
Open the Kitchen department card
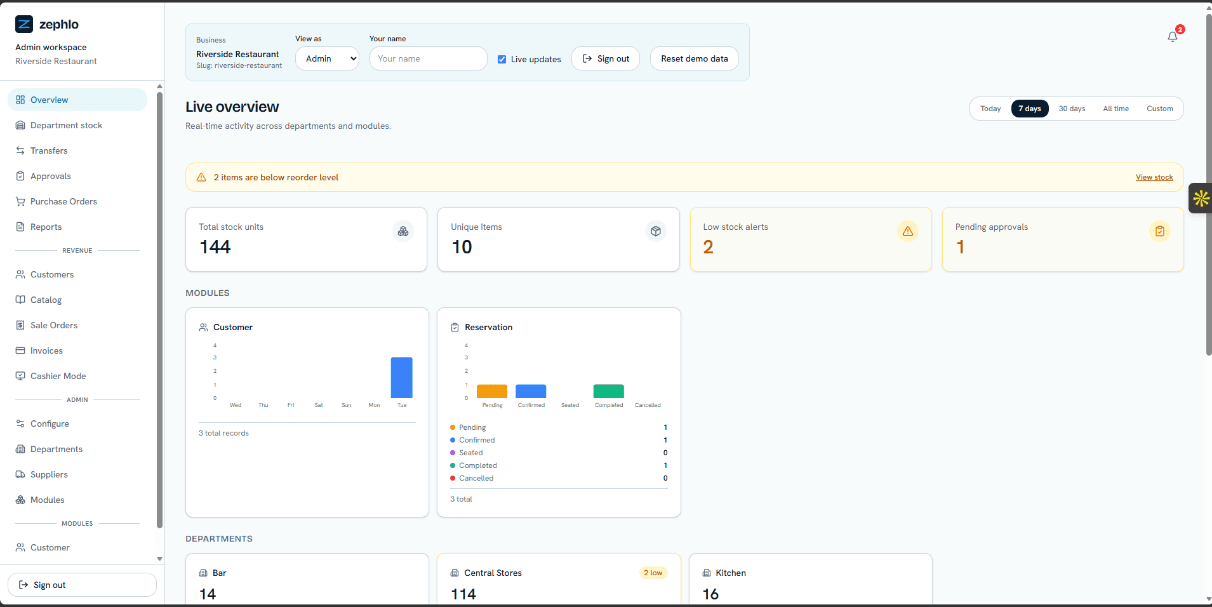pos(810,579)
